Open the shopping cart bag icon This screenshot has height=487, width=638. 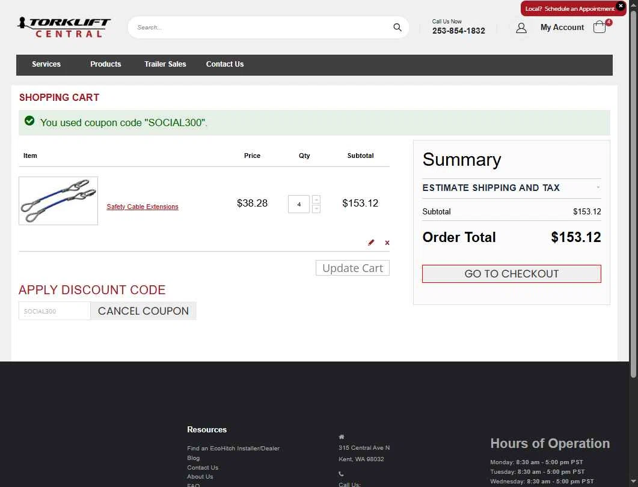point(600,27)
